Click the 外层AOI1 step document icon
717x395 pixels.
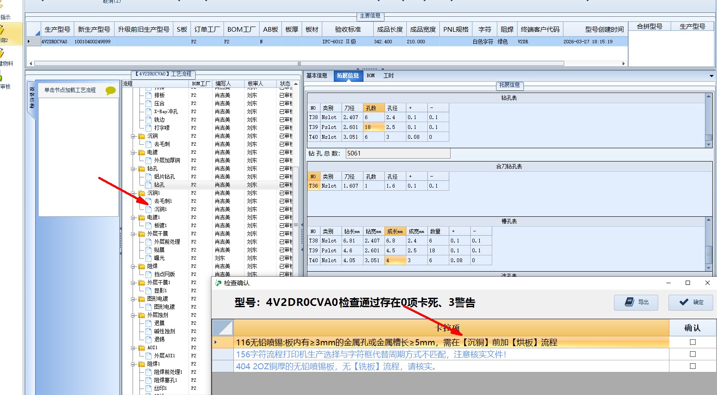point(148,356)
